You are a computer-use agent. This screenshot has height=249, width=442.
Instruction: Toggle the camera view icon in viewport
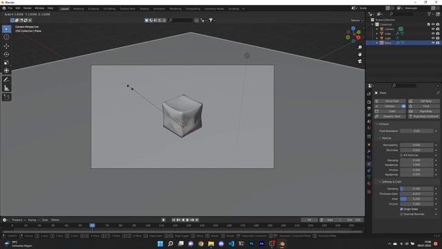click(360, 62)
